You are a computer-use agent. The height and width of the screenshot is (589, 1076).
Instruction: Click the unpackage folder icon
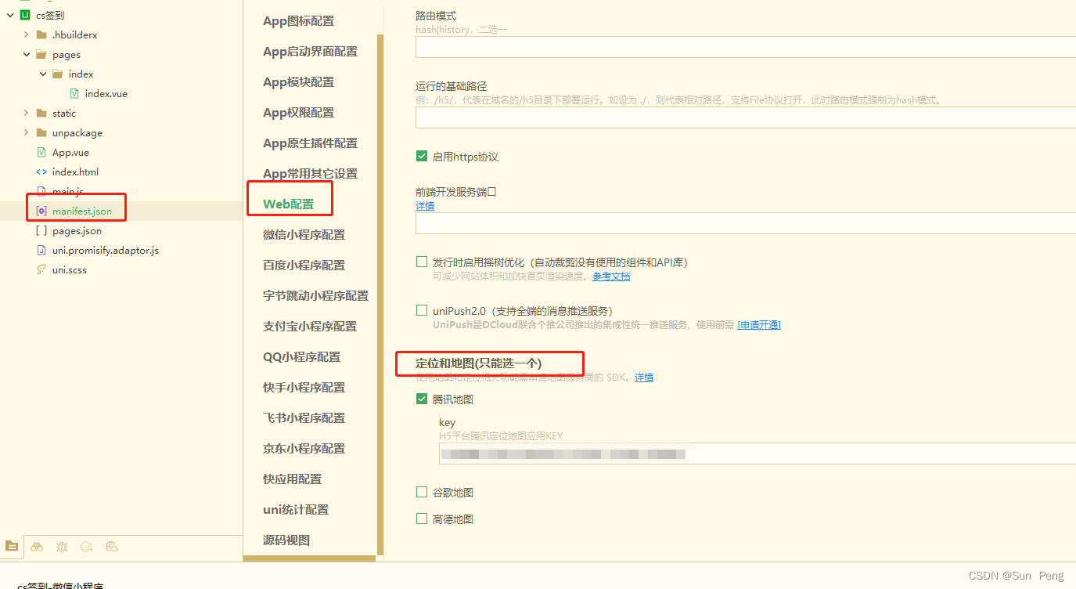pyautogui.click(x=41, y=132)
